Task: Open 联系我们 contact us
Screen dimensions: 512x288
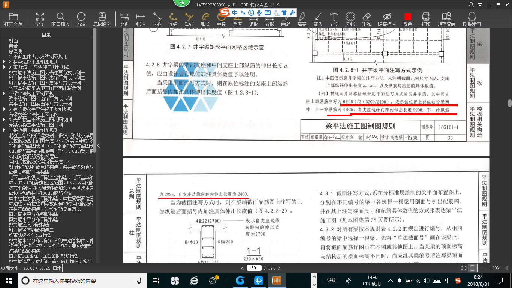Action: point(472,19)
